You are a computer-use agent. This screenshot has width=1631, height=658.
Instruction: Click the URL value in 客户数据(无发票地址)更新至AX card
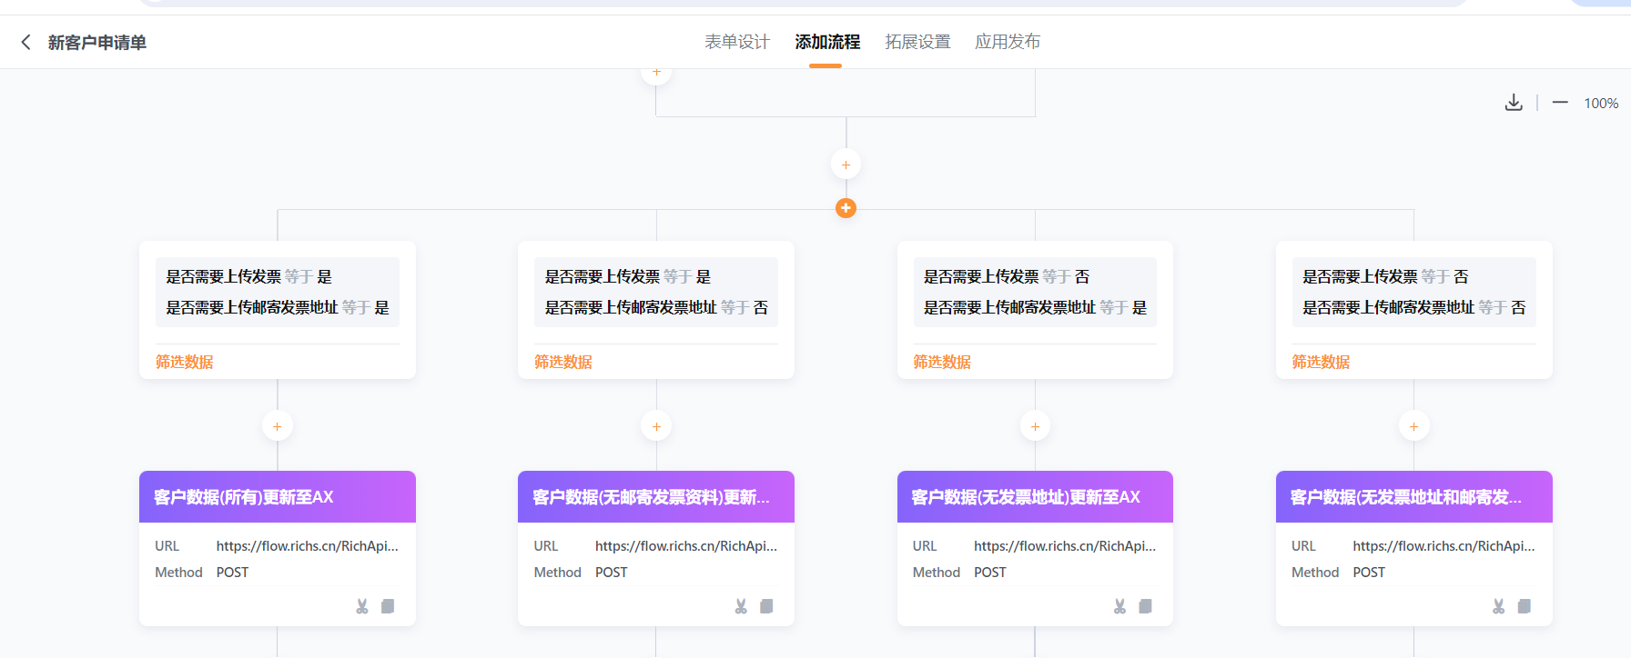tap(1065, 546)
